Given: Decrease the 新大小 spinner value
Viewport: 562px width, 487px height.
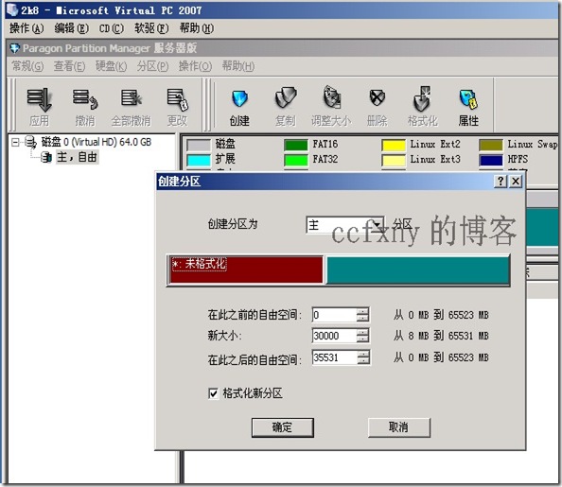Looking at the screenshot, I should pos(362,339).
